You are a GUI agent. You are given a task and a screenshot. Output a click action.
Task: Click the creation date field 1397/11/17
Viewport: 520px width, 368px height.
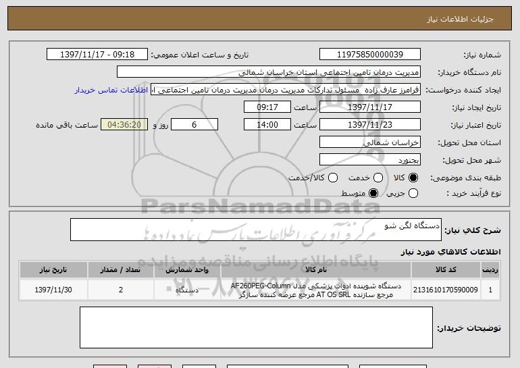[x=370, y=107]
